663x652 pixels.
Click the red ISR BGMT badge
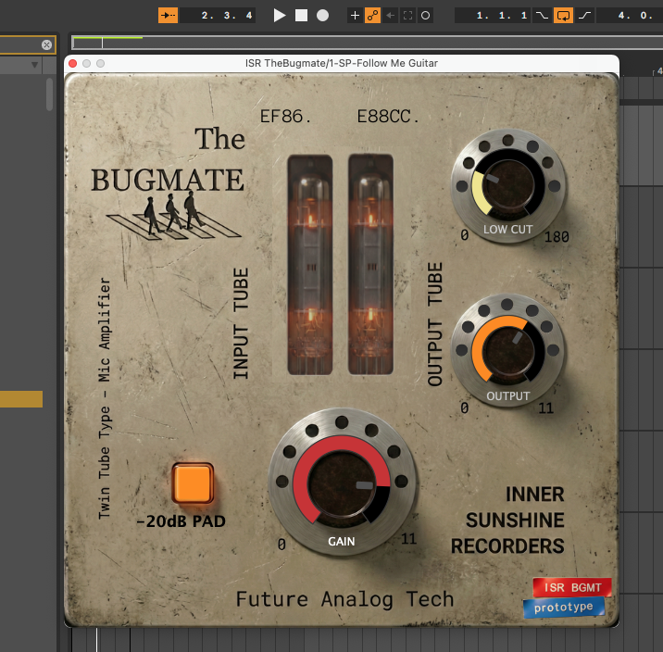pos(572,588)
